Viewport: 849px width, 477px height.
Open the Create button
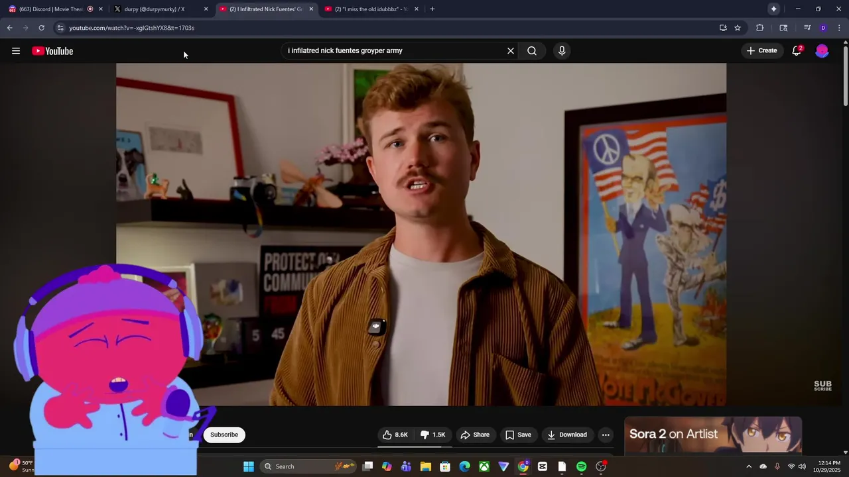tap(761, 50)
